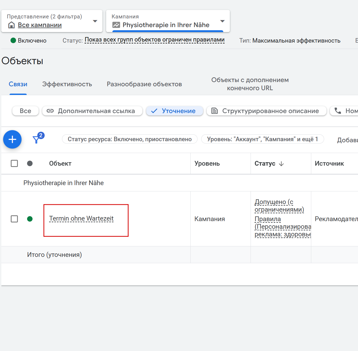Click the blue plus add button
Viewport: 358px width, 351px height.
pyautogui.click(x=12, y=139)
